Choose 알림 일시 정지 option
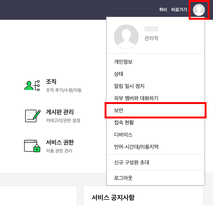 click(x=156, y=86)
